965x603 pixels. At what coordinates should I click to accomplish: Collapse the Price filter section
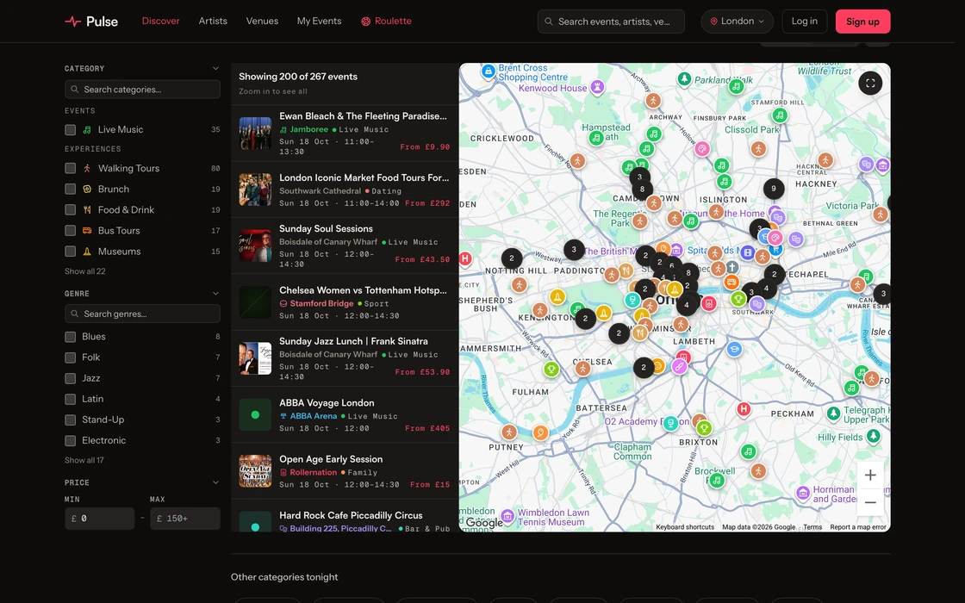(x=215, y=482)
